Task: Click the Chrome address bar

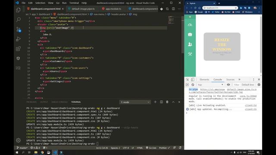Action: (x=220, y=8)
